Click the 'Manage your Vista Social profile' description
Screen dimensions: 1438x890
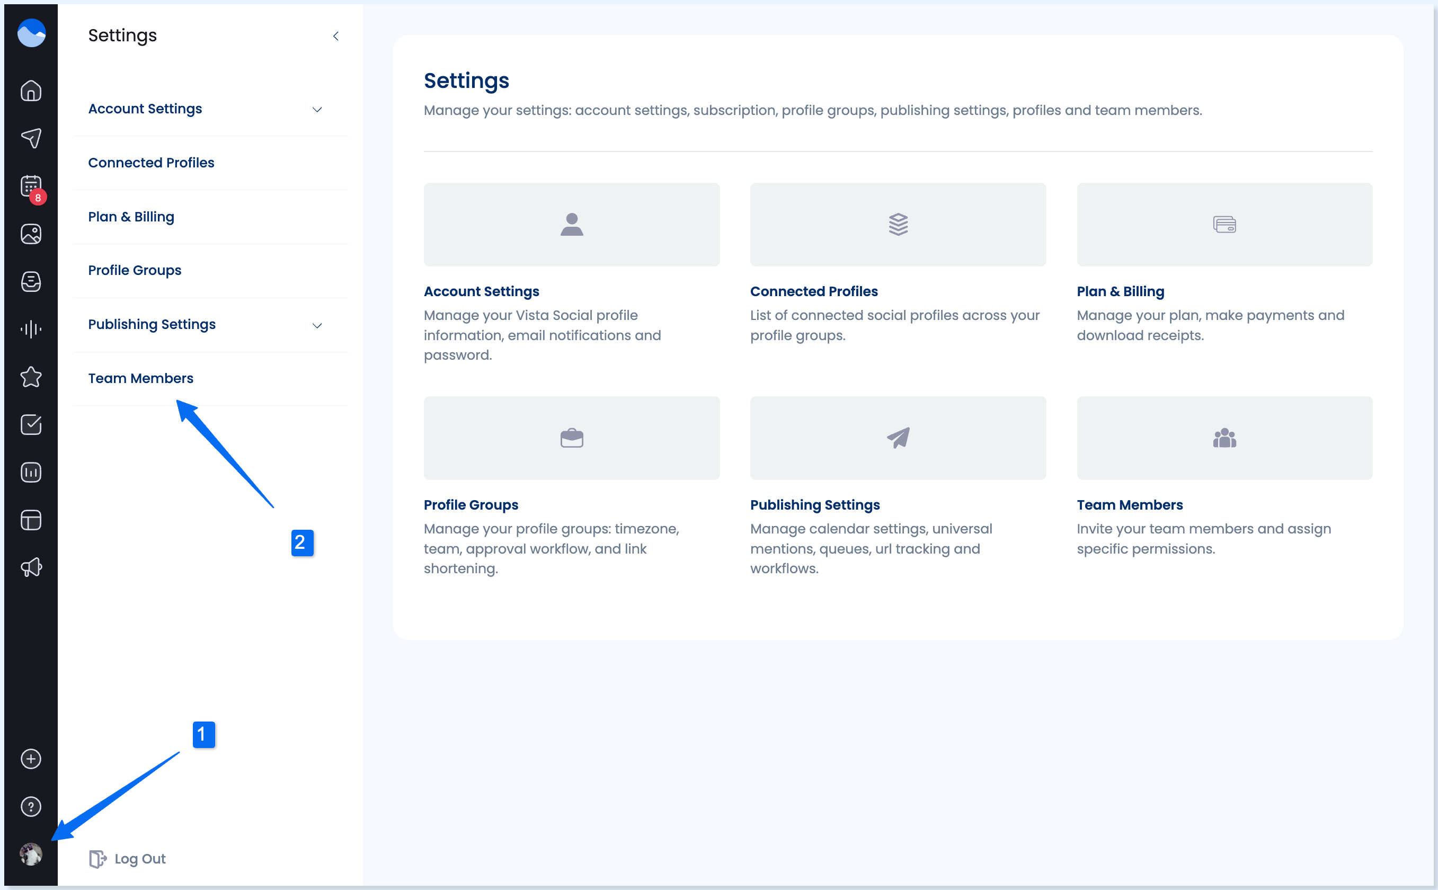point(542,335)
